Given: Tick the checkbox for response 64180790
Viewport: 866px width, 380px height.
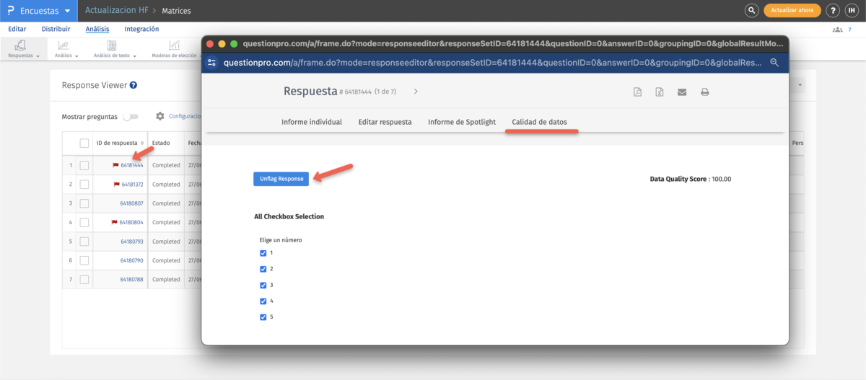Looking at the screenshot, I should coord(84,260).
